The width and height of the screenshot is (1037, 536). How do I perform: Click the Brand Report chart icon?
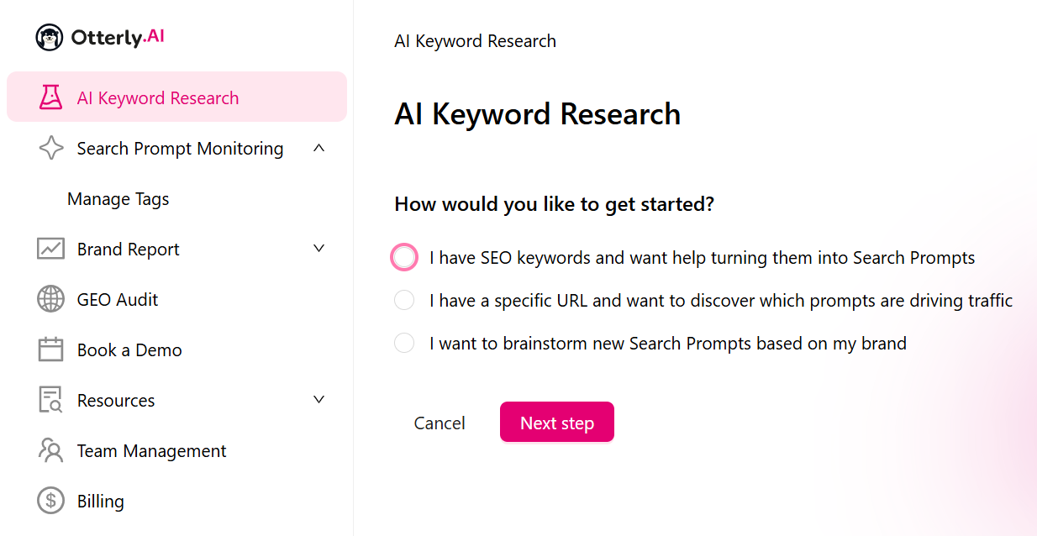[50, 250]
